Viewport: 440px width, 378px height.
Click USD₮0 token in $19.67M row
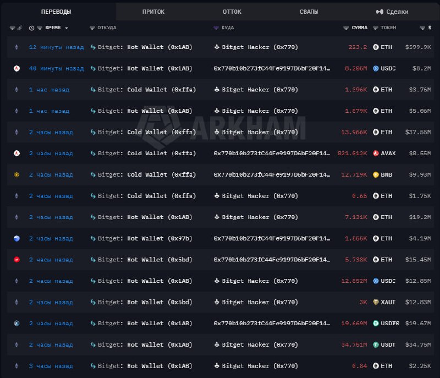coord(386,324)
